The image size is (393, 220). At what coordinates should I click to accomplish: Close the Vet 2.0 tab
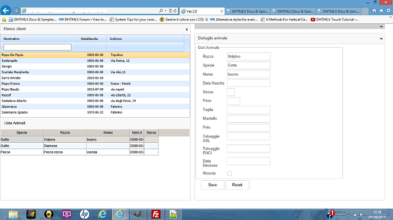click(222, 11)
